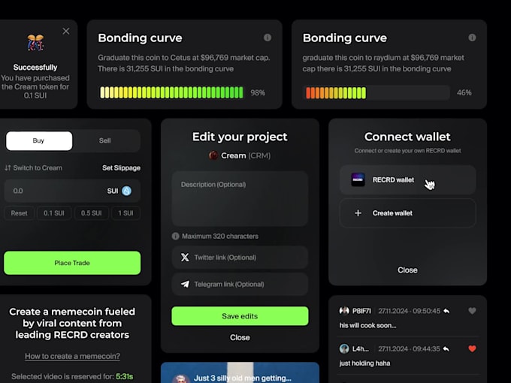Focus the Description (Optional) text area

pos(240,199)
